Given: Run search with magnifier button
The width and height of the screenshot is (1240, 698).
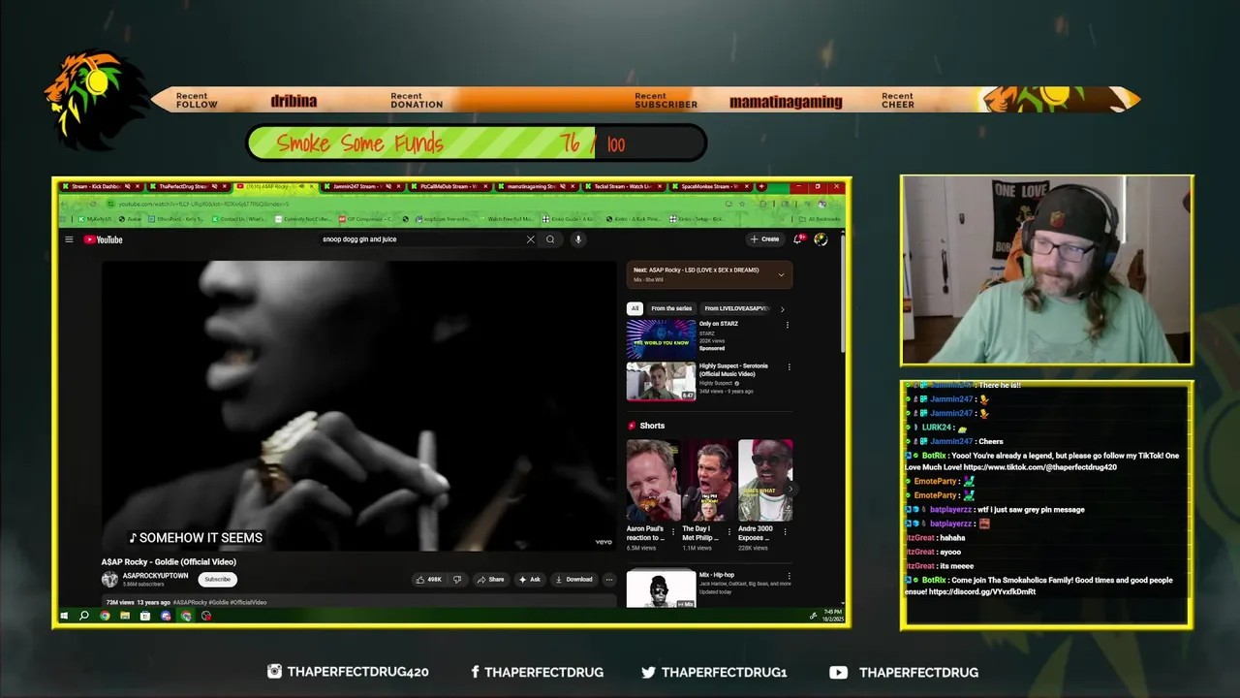Looking at the screenshot, I should [x=550, y=239].
